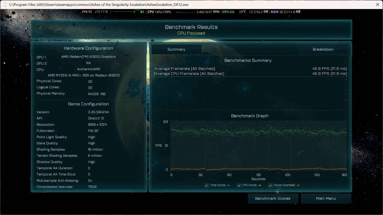Click the CPU 14%/159% overlay readout
Image resolution: width=383 pixels, height=215 pixels.
tap(159, 12)
